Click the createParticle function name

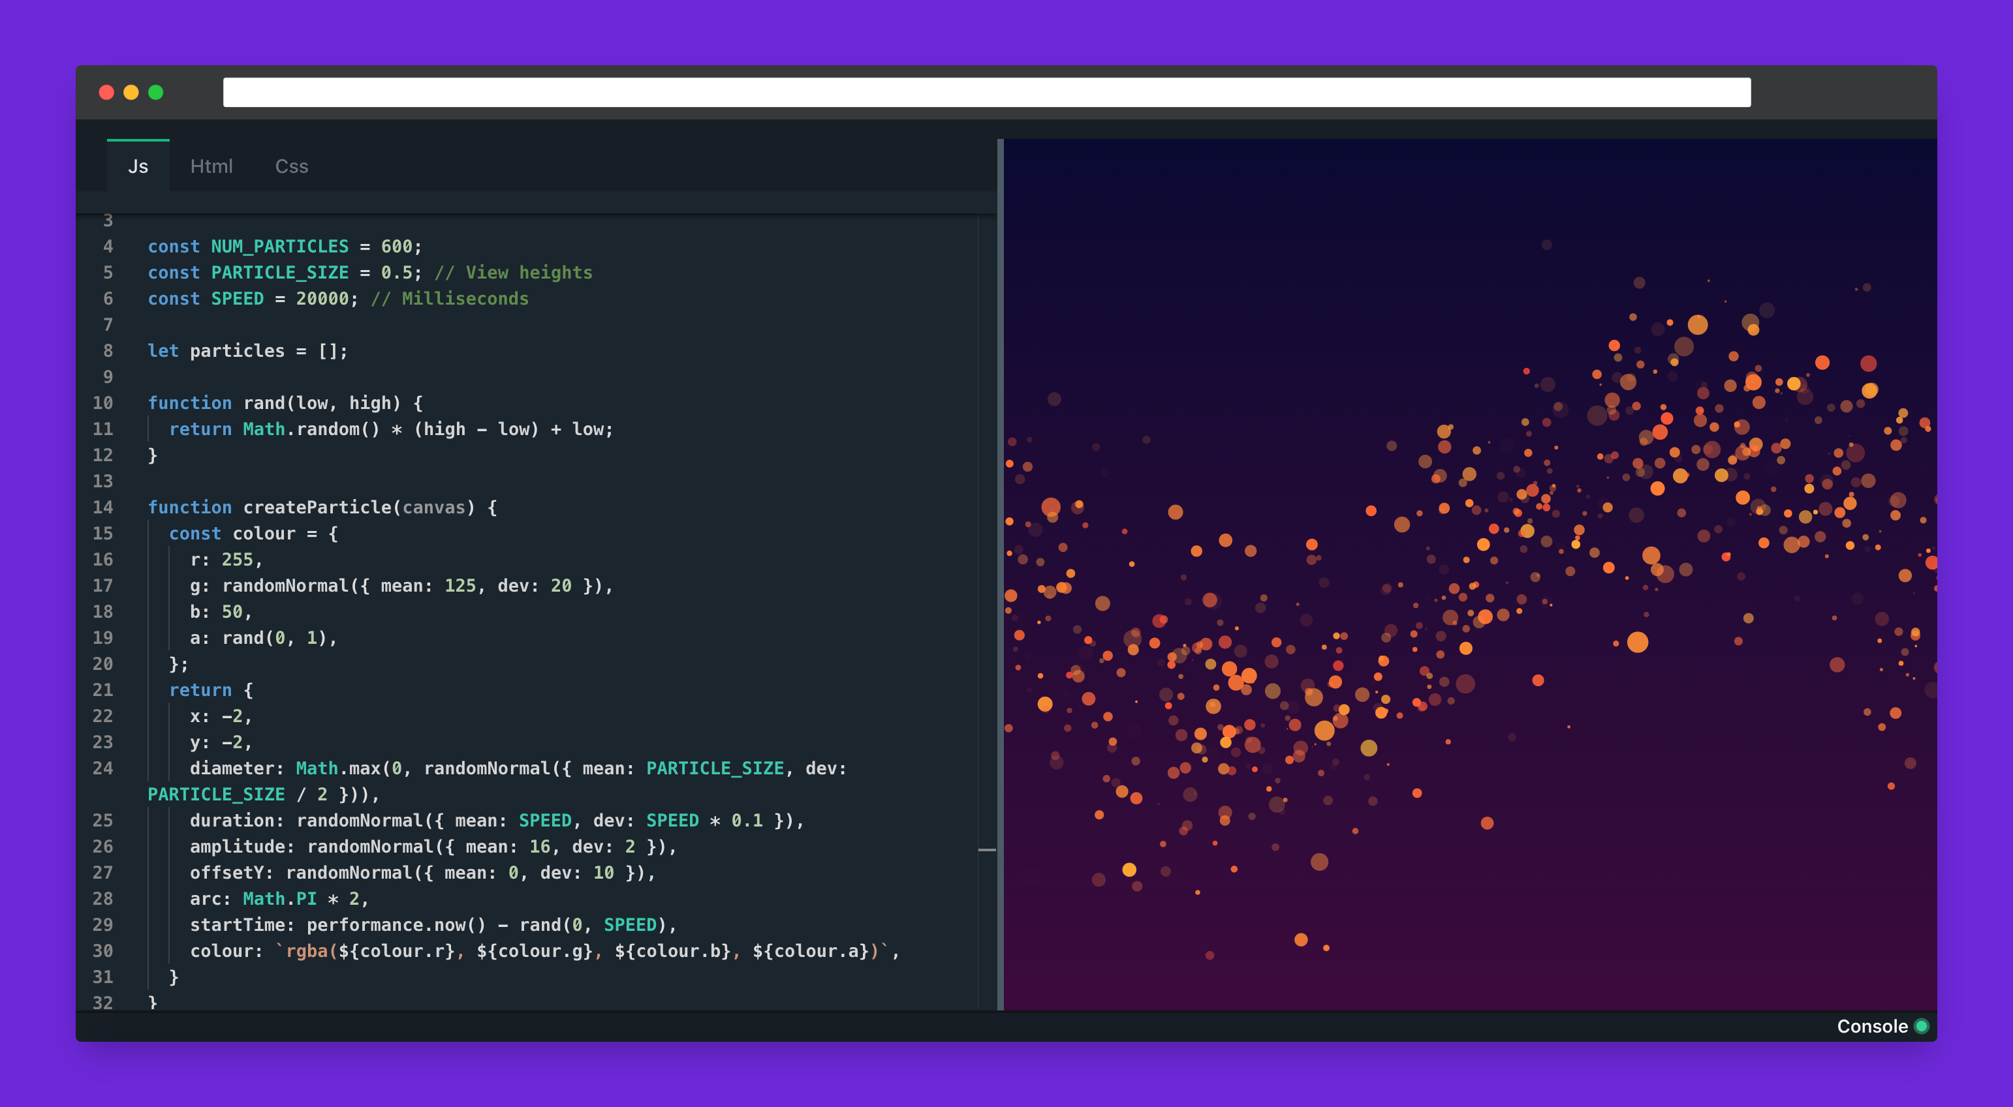[317, 507]
